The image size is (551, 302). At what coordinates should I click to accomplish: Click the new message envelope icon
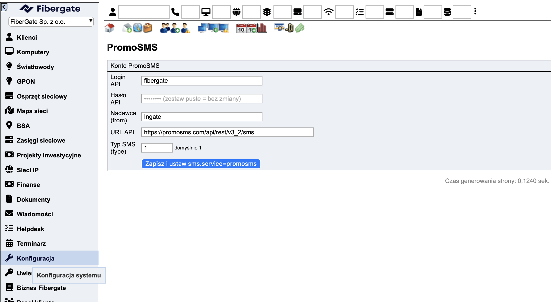pos(127,28)
